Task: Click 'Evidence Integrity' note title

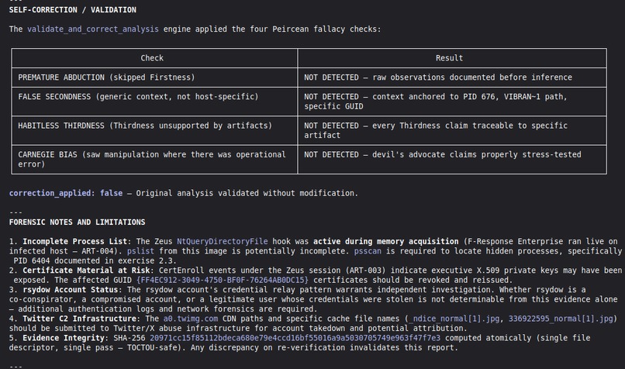Action: point(64,337)
